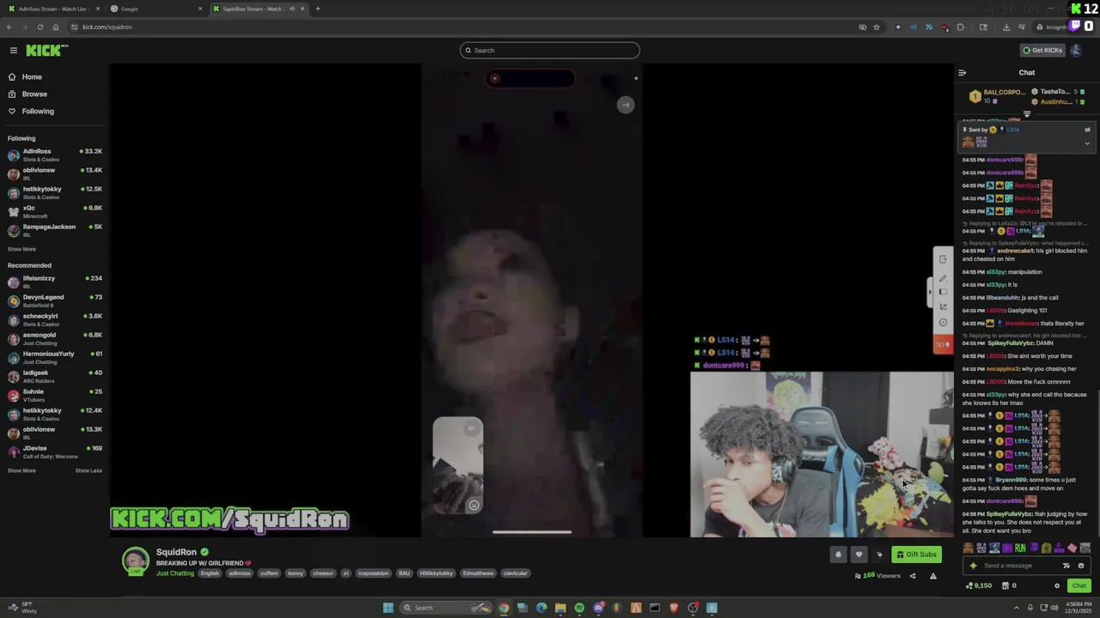The image size is (1100, 618).
Task: Open Spotify from the taskbar
Action: coord(579,608)
